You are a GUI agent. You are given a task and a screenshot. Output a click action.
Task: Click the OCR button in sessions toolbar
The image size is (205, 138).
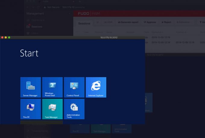[108, 22]
